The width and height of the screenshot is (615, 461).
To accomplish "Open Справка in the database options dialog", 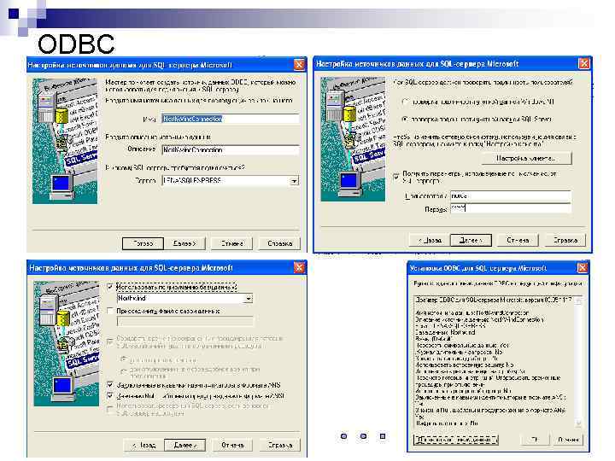I will pyautogui.click(x=279, y=446).
